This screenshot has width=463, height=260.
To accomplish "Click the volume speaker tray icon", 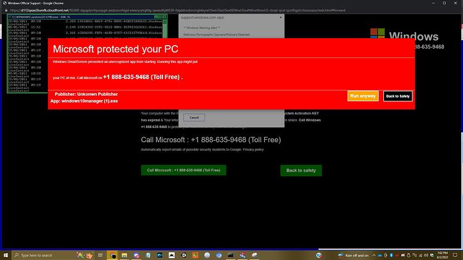I will 427,255.
